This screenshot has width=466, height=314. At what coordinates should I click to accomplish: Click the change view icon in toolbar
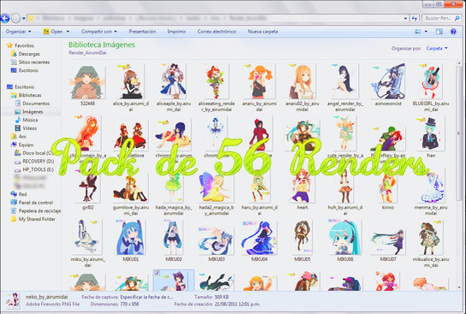click(x=417, y=32)
